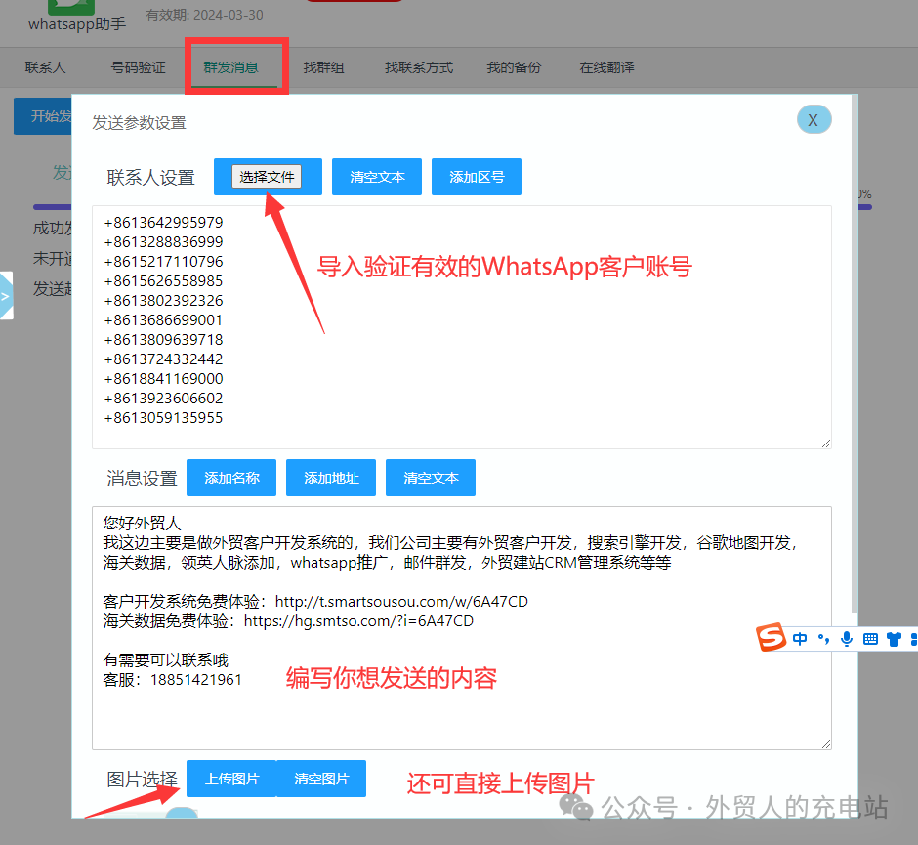Image resolution: width=918 pixels, height=845 pixels.
Task: Click 清空文本 beside 联系人设置
Action: (x=377, y=177)
